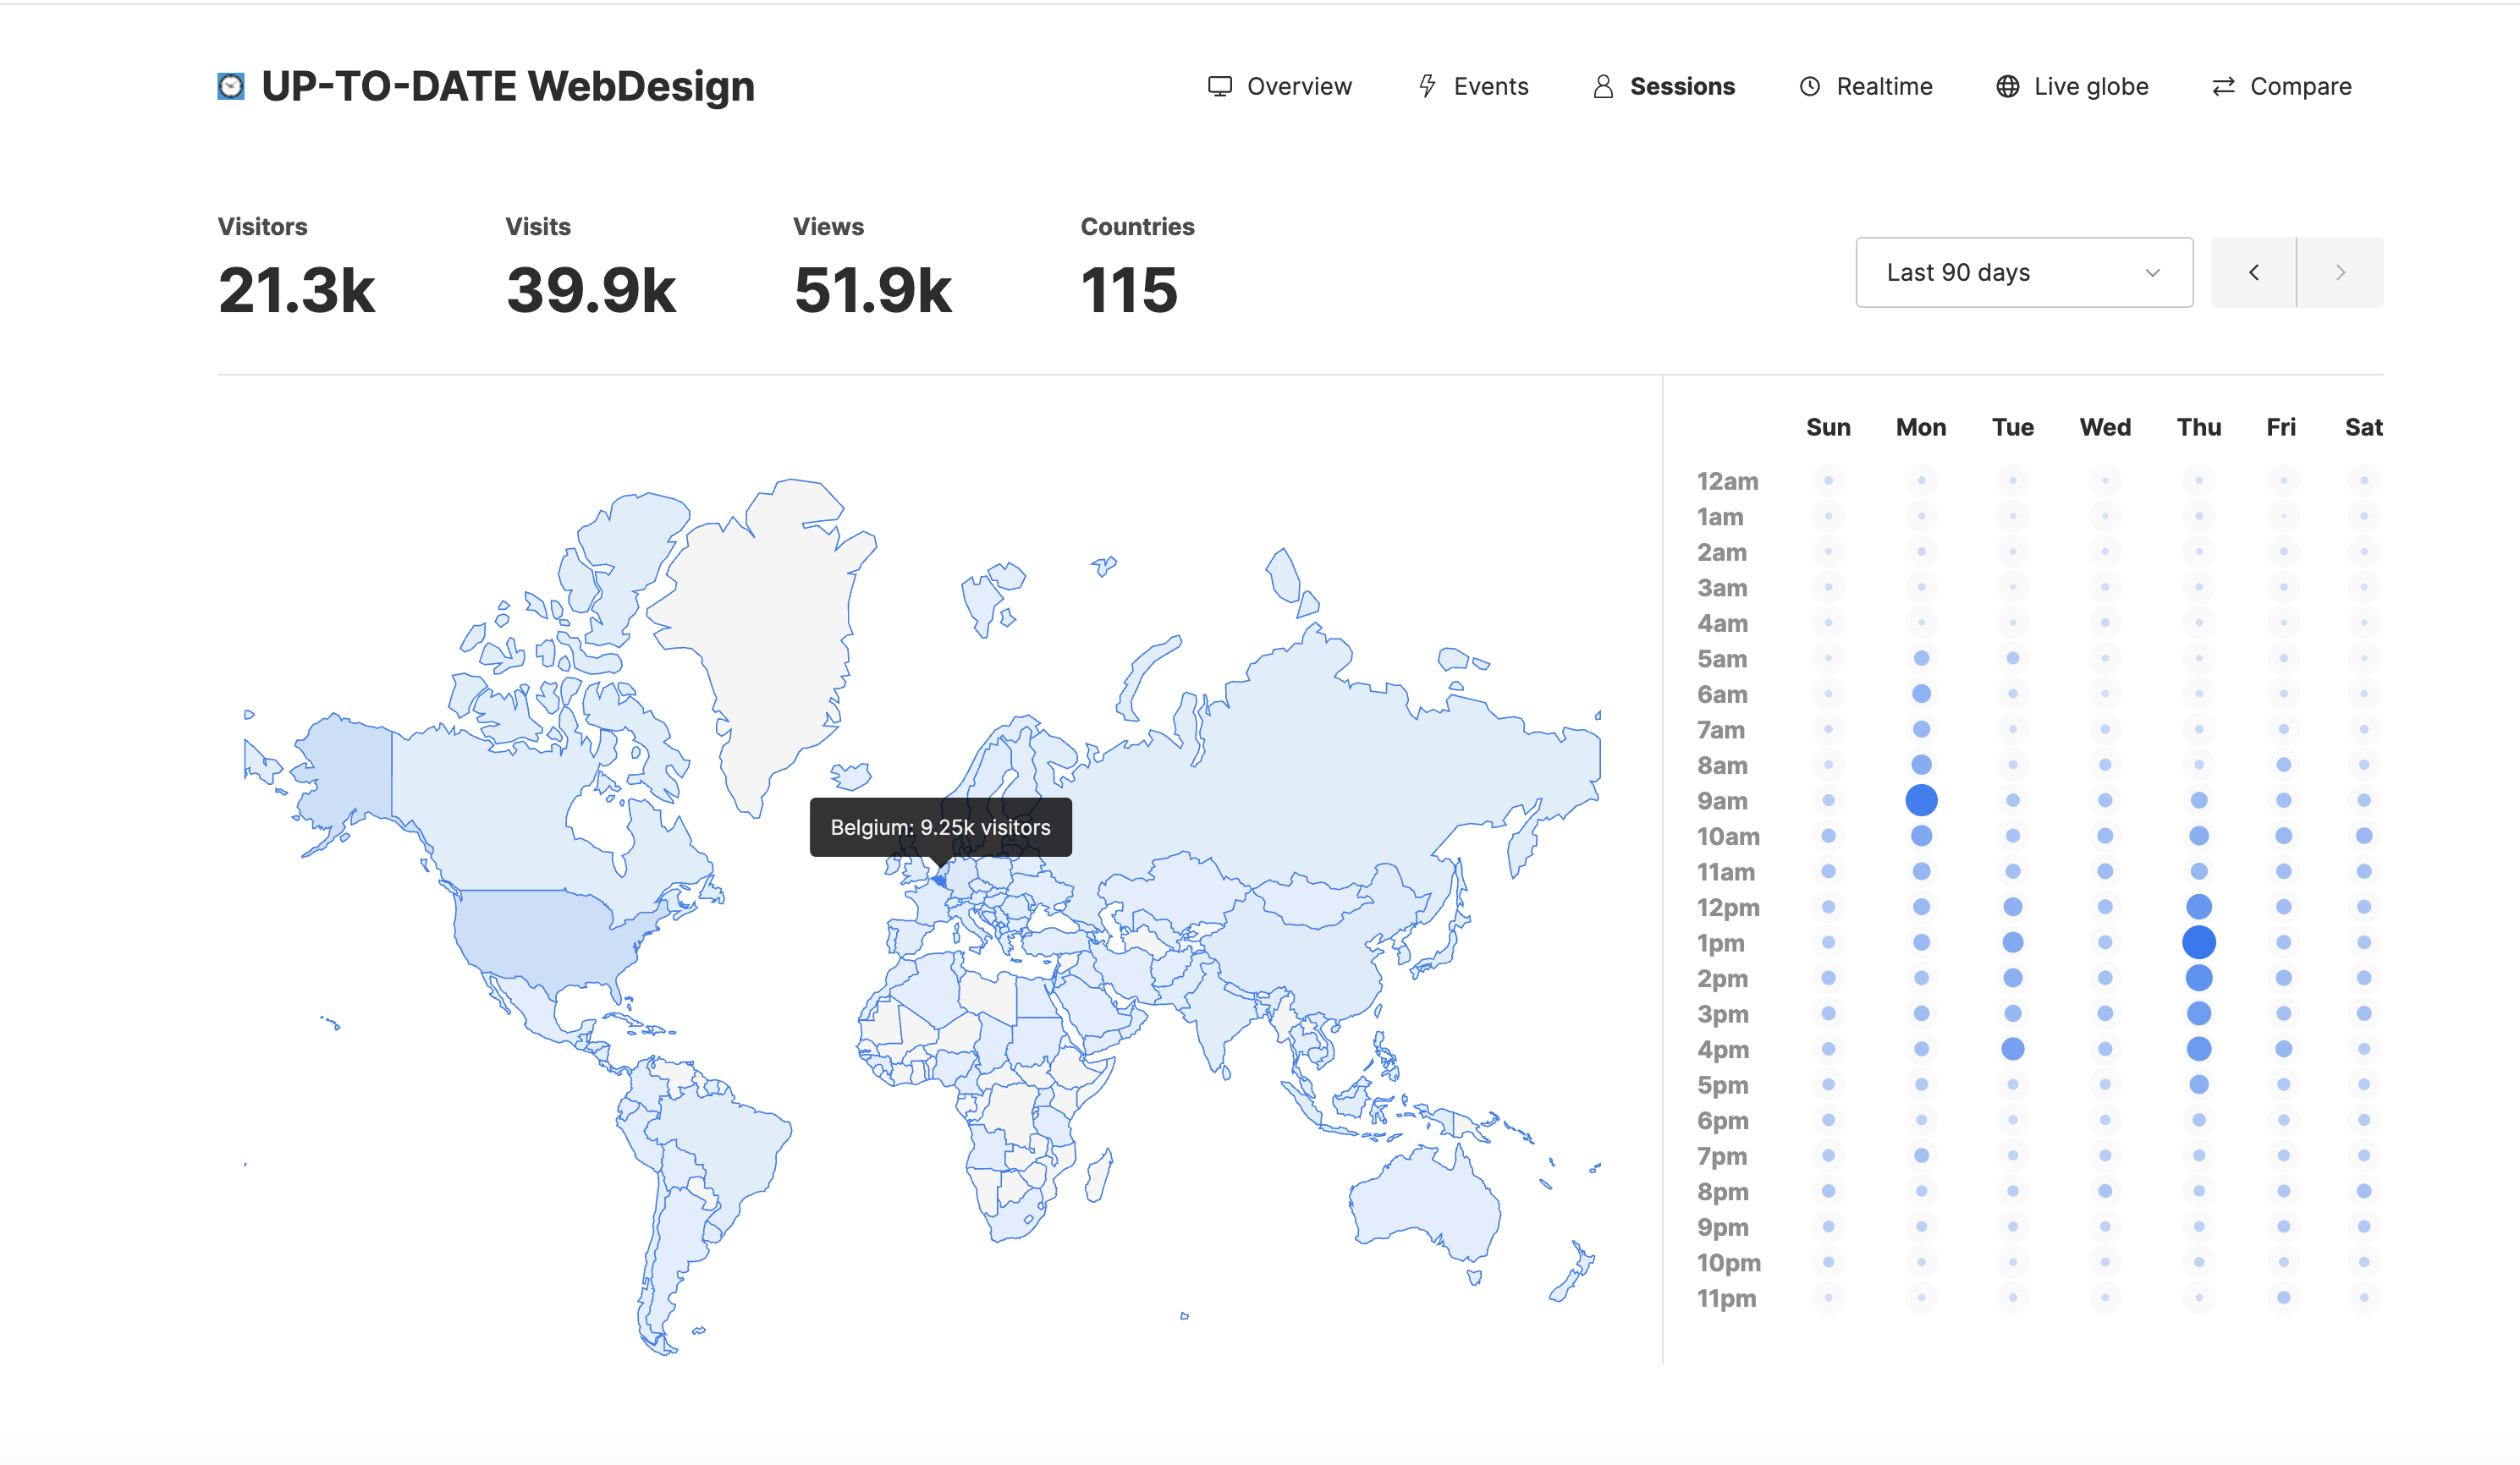Click the 1pm row label
This screenshot has width=2520, height=1465.
[1720, 942]
